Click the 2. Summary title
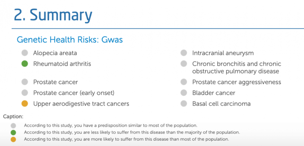The image size is (304, 146). [x=53, y=15]
